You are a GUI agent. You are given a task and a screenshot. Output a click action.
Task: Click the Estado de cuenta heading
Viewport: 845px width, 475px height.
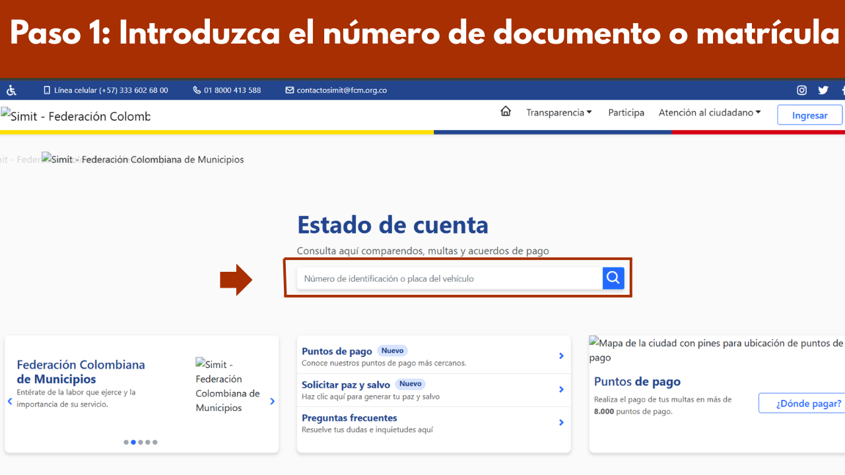click(x=393, y=225)
